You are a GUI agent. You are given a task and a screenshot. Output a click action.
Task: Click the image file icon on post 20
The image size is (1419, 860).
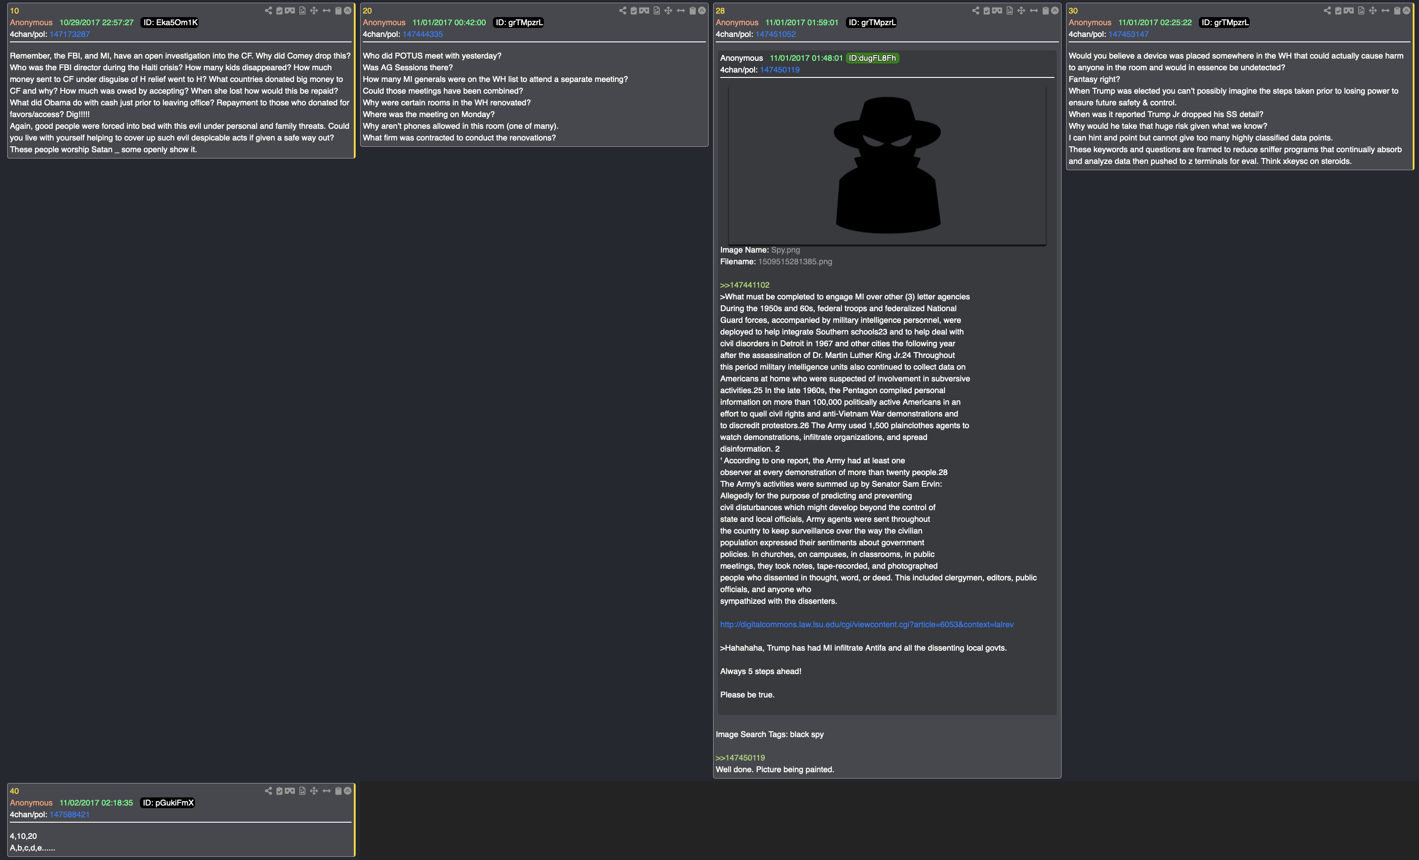click(656, 10)
